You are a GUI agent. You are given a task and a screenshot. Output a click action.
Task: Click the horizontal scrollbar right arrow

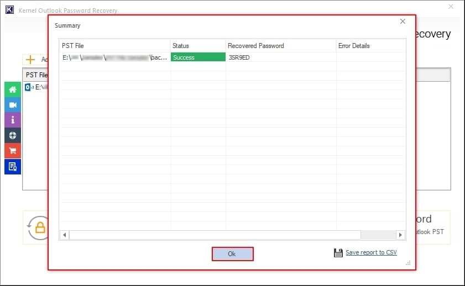(400, 235)
